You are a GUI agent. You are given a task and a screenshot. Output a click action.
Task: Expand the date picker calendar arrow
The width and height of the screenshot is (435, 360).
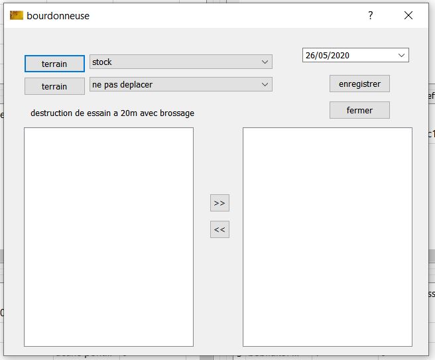pos(401,56)
